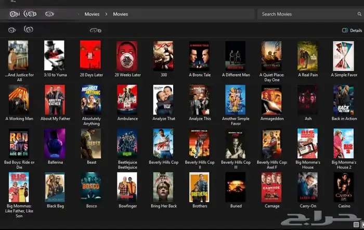364x230 pixels.
Task: Select A Quiet Place: Day One
Action: [271, 56]
